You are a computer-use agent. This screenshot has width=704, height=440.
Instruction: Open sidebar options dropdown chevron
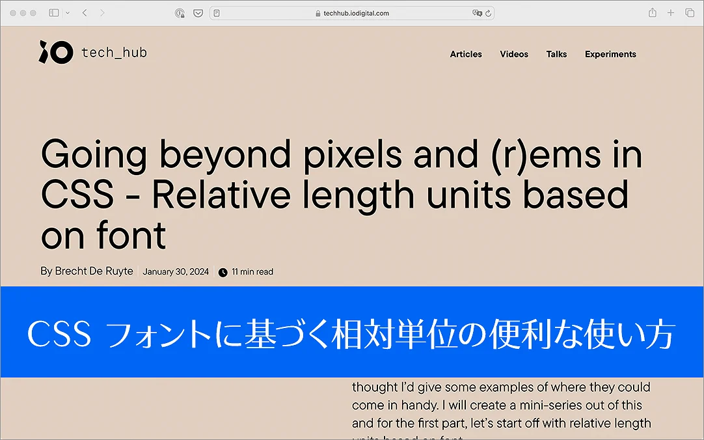(68, 13)
